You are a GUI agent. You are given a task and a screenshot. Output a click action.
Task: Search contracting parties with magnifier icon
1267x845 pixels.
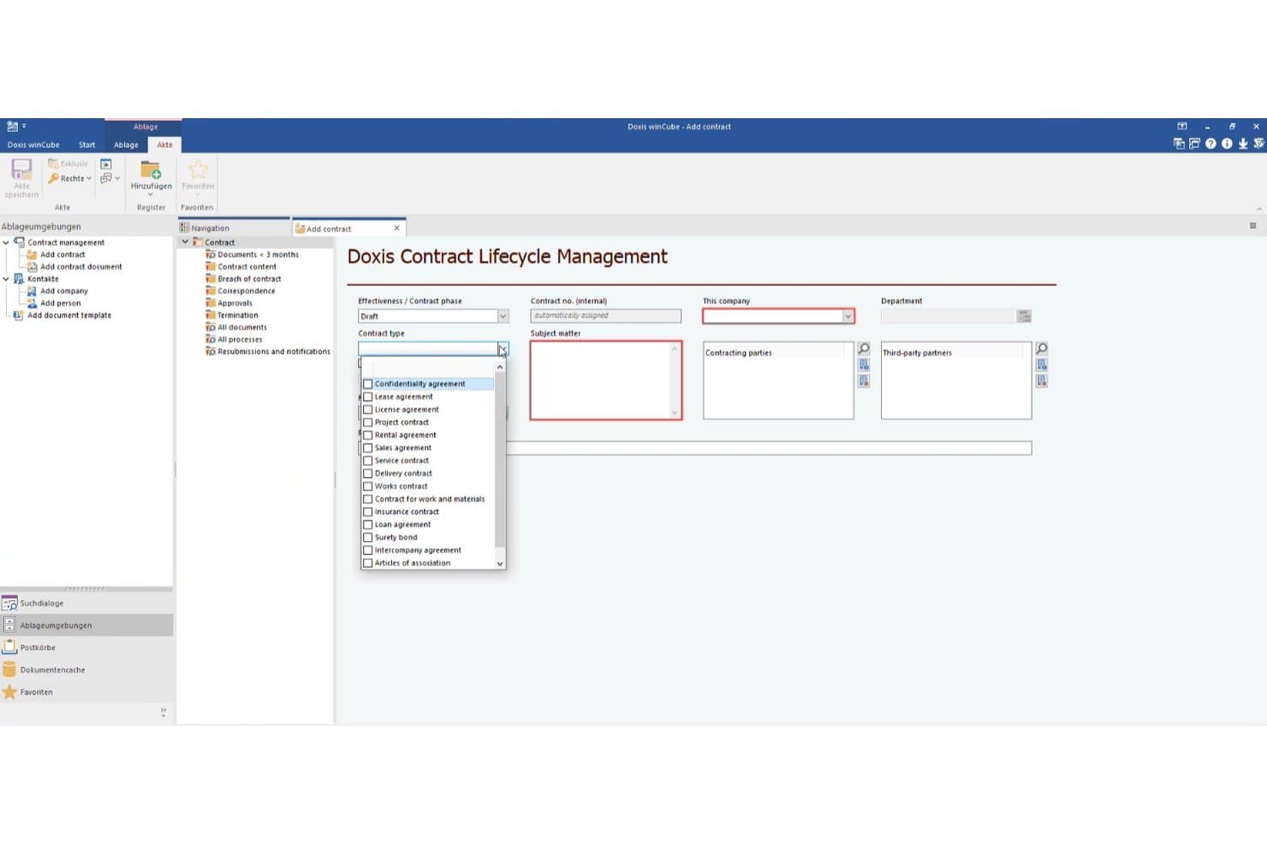tap(864, 348)
